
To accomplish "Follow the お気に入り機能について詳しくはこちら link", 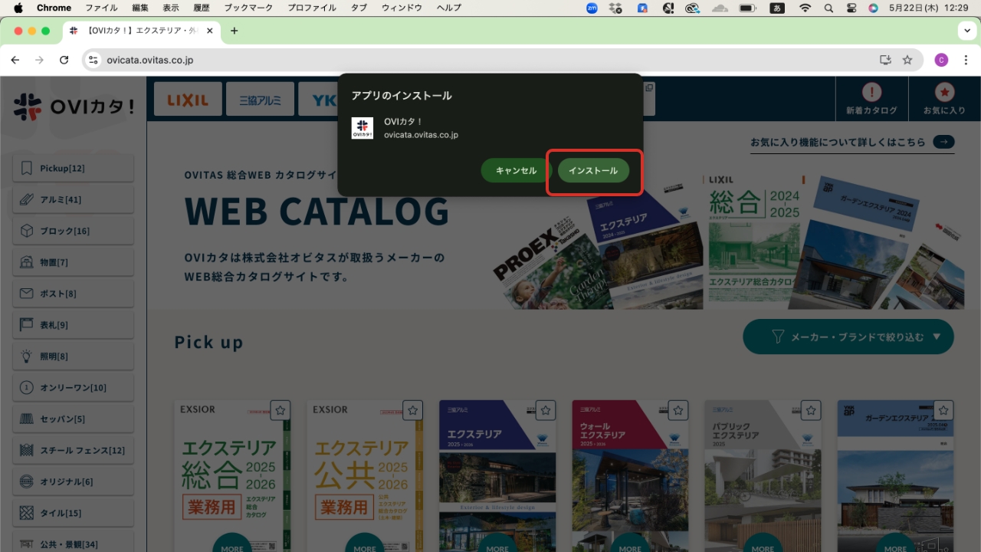I will (852, 142).
